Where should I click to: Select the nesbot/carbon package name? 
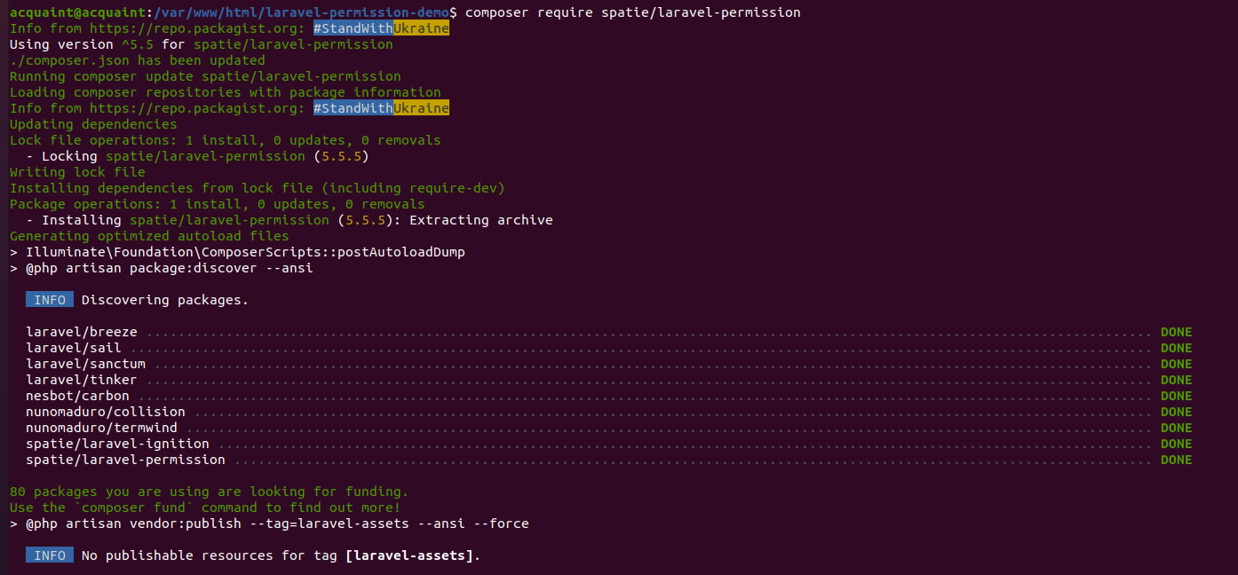click(77, 396)
